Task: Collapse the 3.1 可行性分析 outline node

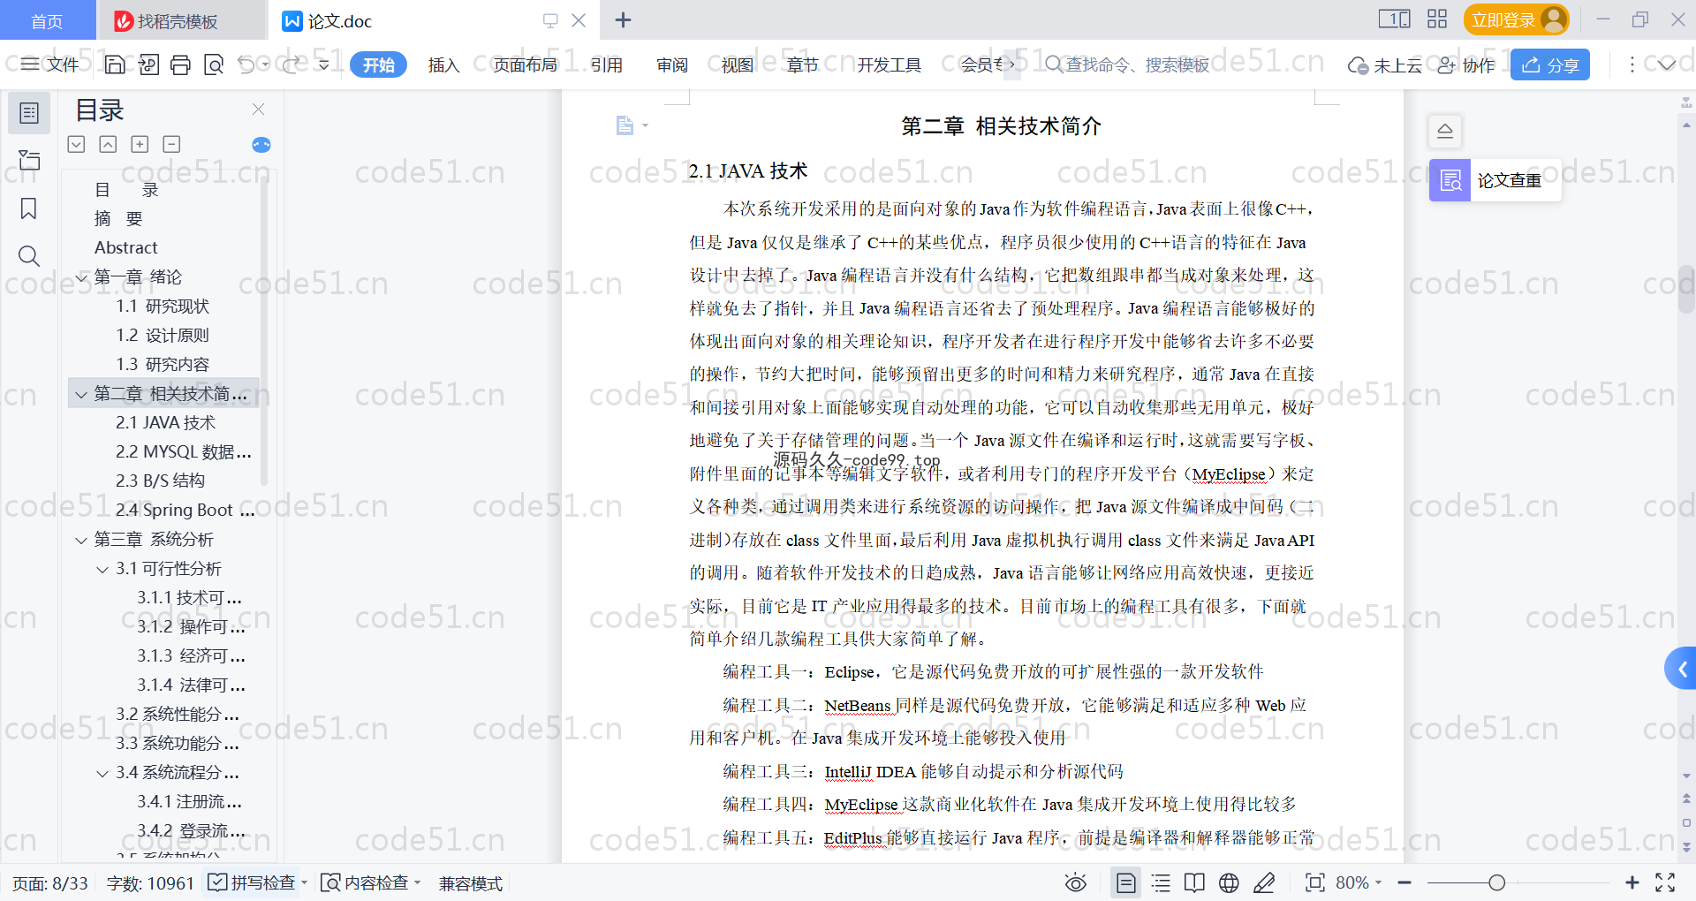Action: click(102, 569)
